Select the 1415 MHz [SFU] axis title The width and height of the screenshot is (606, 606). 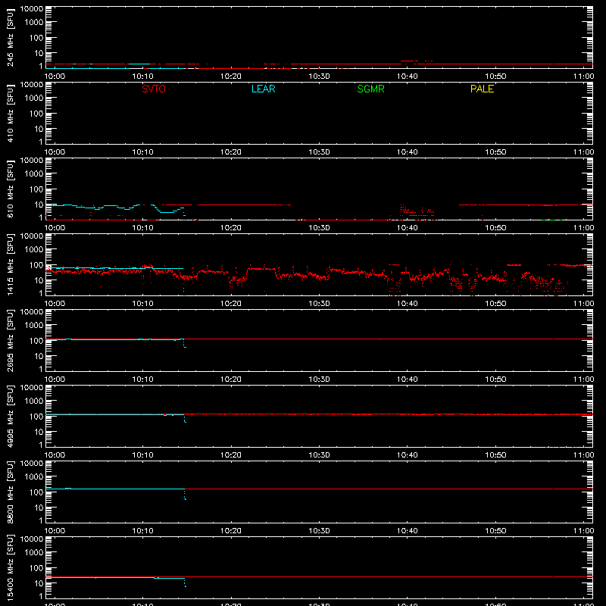pyautogui.click(x=10, y=264)
